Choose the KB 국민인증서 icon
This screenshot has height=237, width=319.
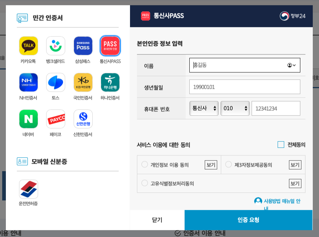(x=83, y=82)
